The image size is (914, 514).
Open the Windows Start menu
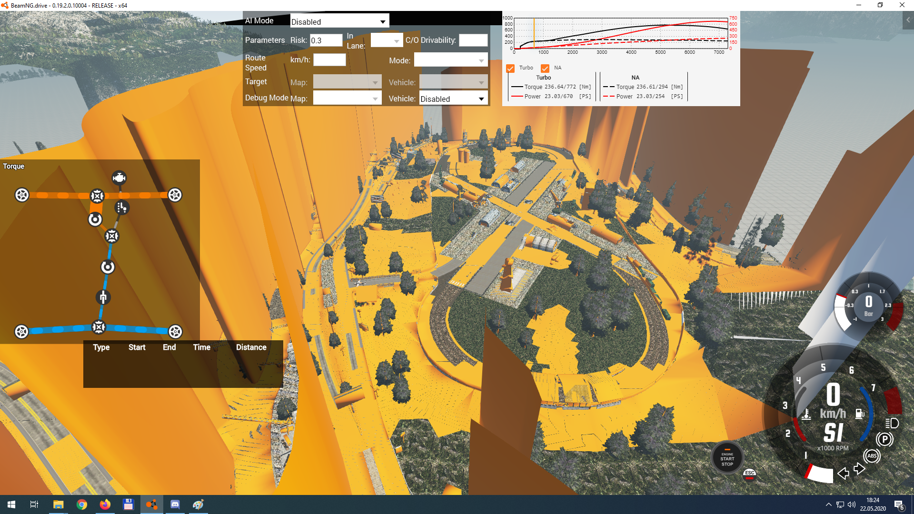11,504
